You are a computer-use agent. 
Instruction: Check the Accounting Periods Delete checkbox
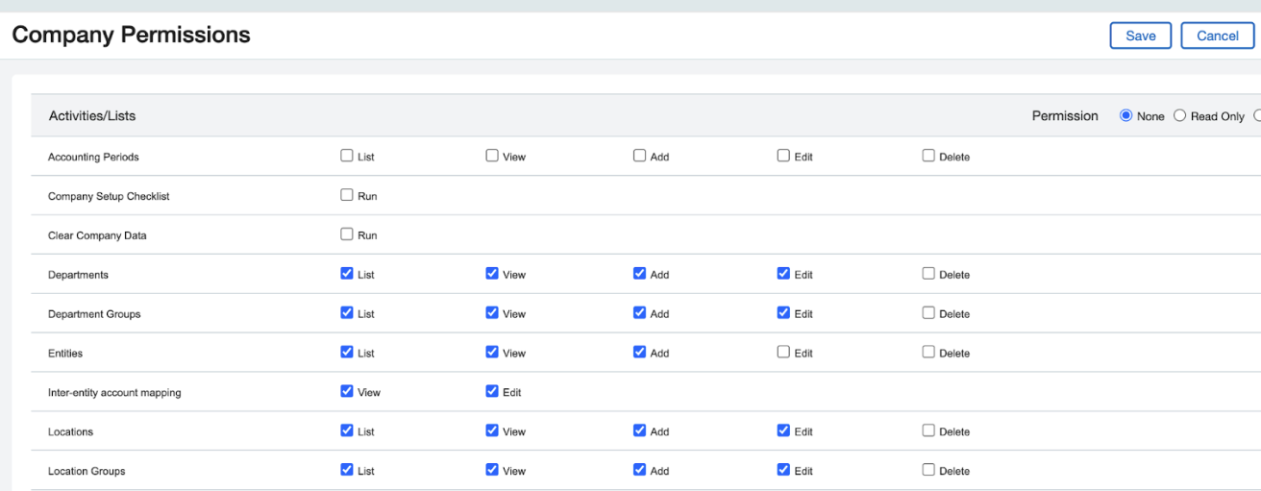pyautogui.click(x=928, y=156)
